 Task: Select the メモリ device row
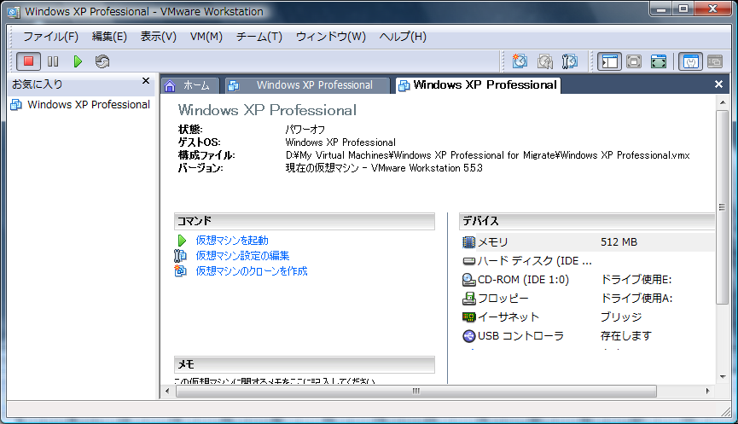[587, 242]
